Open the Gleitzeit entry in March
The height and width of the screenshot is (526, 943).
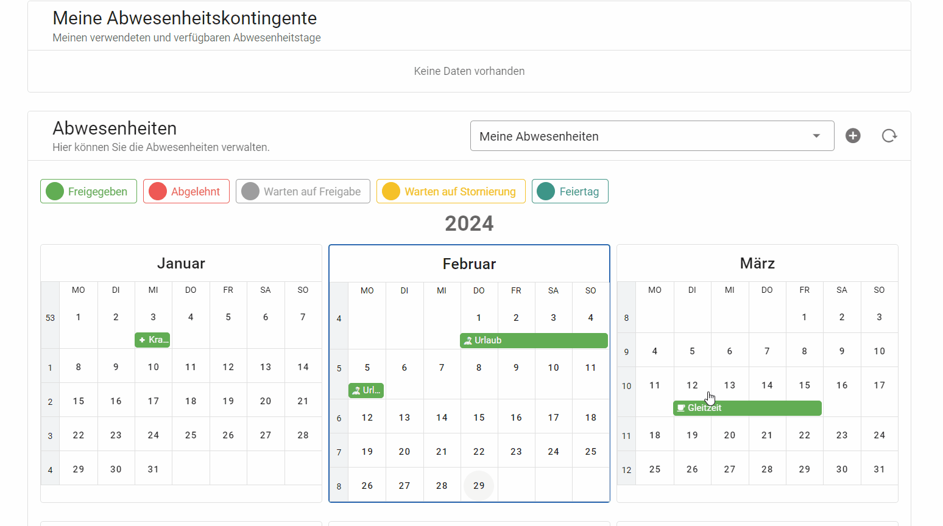(747, 408)
